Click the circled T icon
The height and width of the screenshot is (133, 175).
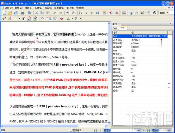(155, 13)
